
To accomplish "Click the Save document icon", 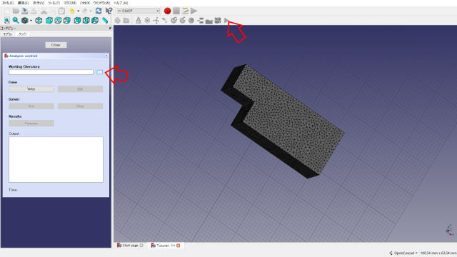I will tap(25, 11).
